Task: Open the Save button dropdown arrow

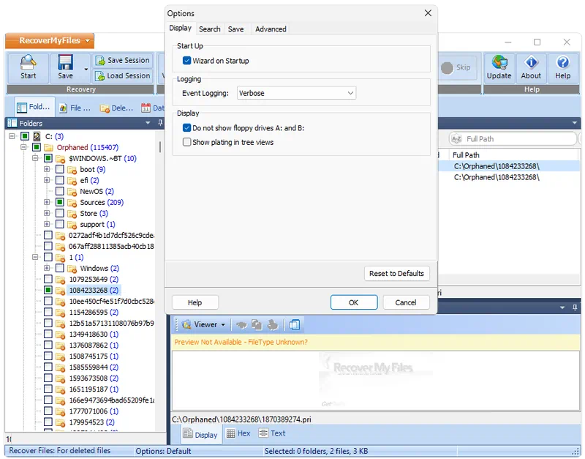Action: click(x=86, y=69)
